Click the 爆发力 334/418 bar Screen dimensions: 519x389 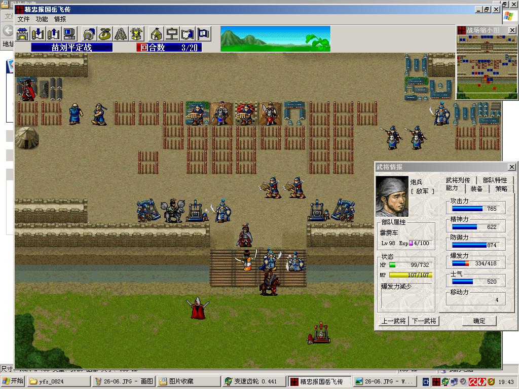[x=474, y=263]
